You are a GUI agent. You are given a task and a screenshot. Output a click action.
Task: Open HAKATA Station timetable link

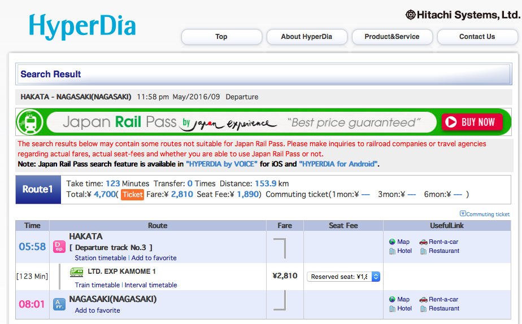click(101, 258)
